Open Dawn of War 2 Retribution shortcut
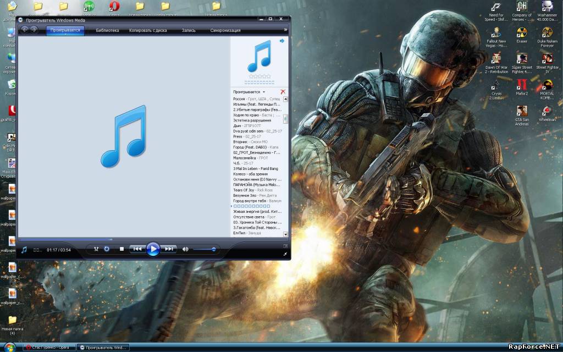Screen dimensions: 563x352 (x=496, y=64)
